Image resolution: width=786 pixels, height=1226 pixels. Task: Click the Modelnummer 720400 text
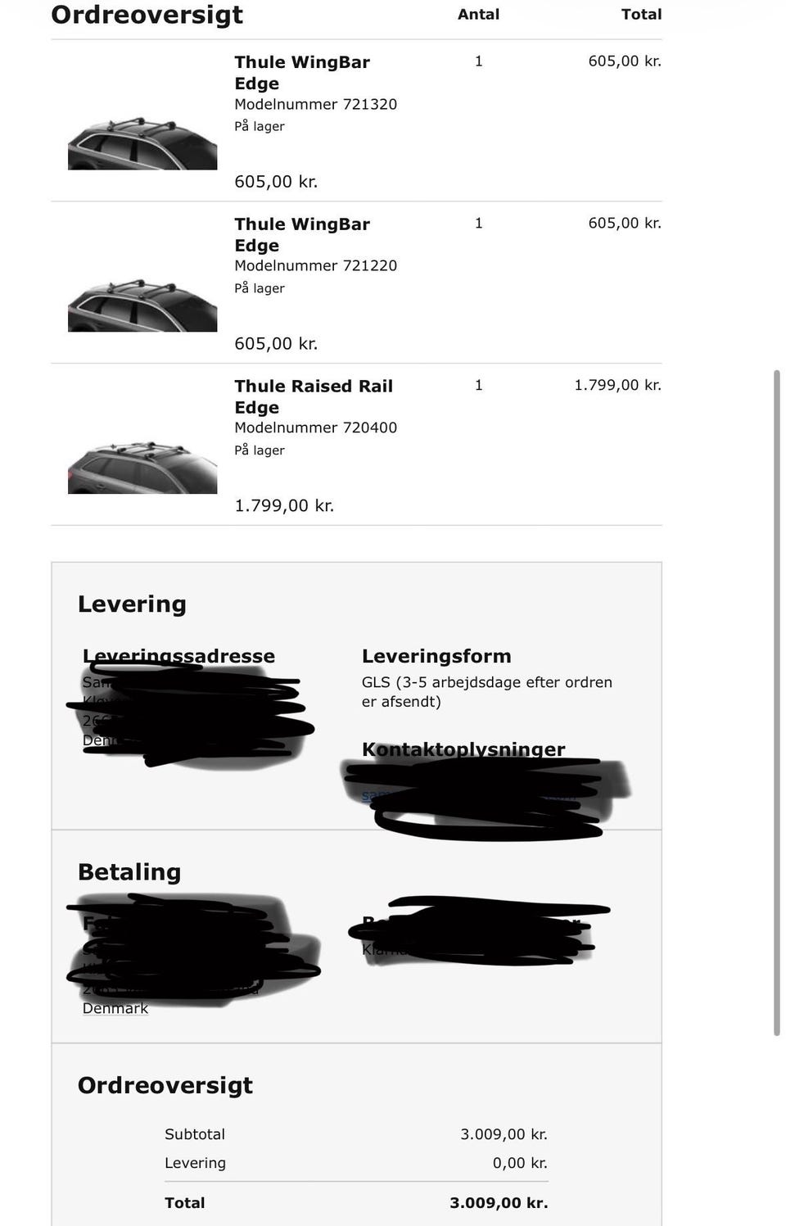tap(315, 428)
